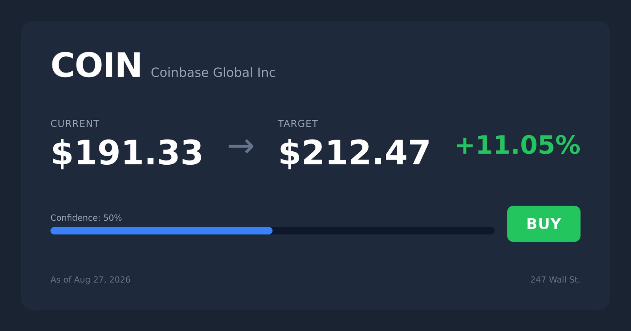Select the $212.47 target price

[354, 153]
